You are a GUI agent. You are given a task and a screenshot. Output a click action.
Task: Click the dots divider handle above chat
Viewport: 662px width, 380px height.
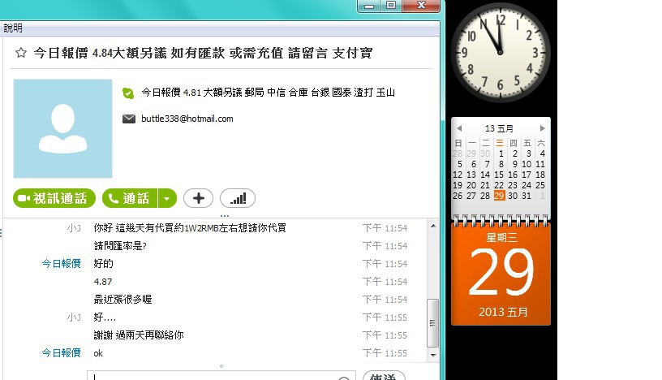tap(225, 215)
